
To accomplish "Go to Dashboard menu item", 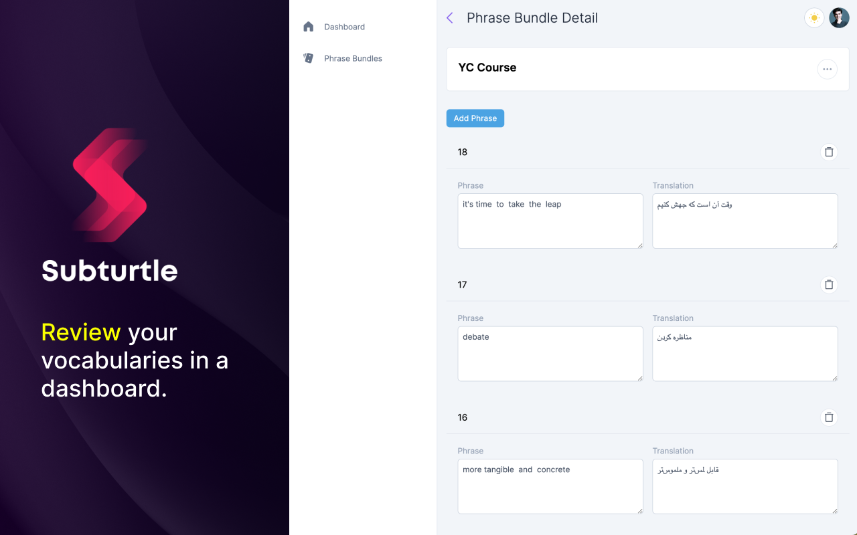I will tap(344, 27).
